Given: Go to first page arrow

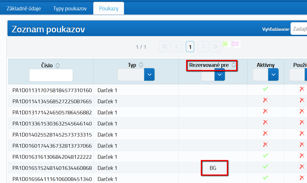Looking at the screenshot, I should (x=165, y=47).
